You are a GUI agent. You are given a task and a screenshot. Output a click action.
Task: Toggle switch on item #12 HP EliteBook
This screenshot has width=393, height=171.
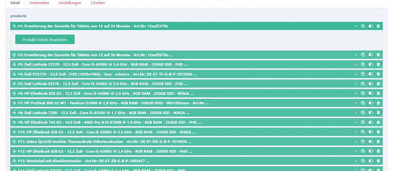tap(371, 151)
